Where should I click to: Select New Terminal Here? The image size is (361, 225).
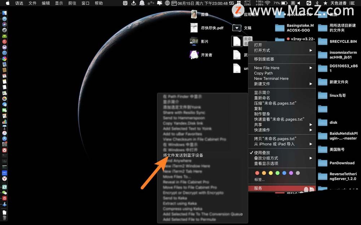(x=282, y=78)
